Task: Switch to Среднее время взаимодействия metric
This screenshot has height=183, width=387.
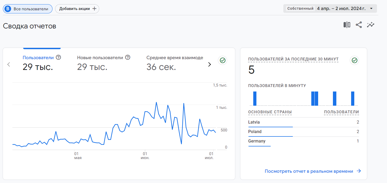Action: (175, 58)
